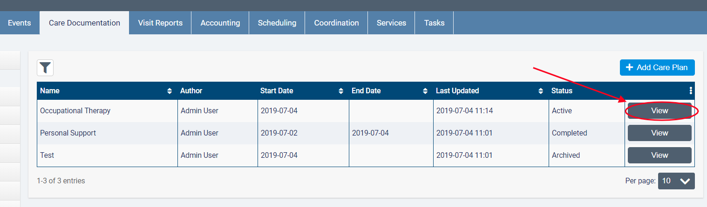Go to the Accounting tab
Viewport: 707px width, 207px height.
220,23
